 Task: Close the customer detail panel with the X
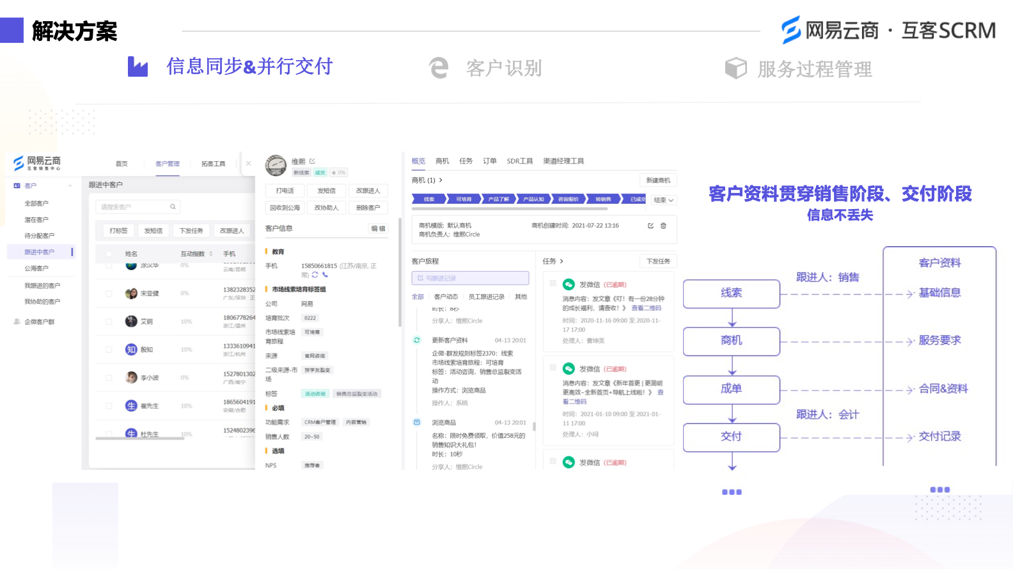click(x=249, y=164)
